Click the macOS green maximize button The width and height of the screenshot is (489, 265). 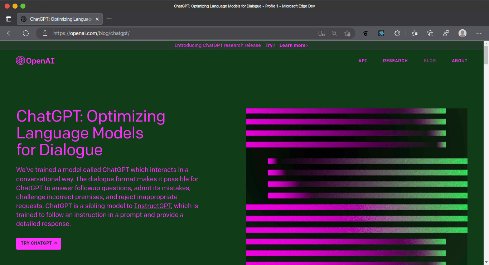click(23, 6)
